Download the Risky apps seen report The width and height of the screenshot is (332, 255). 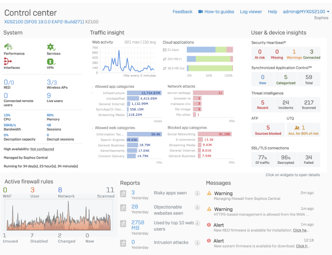[x=197, y=193]
